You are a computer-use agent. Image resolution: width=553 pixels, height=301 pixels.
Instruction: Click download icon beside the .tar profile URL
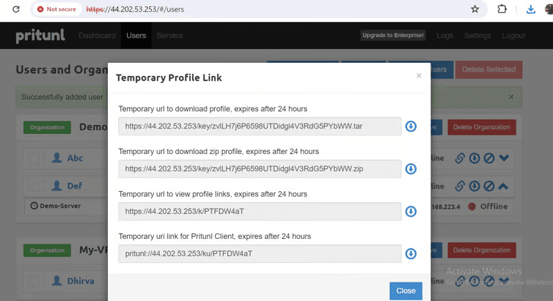(411, 126)
